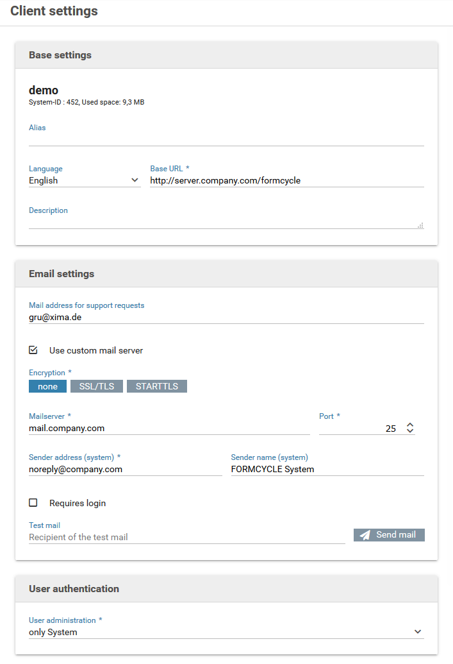This screenshot has width=453, height=664.
Task: Enter a test mail recipient
Action: point(186,537)
